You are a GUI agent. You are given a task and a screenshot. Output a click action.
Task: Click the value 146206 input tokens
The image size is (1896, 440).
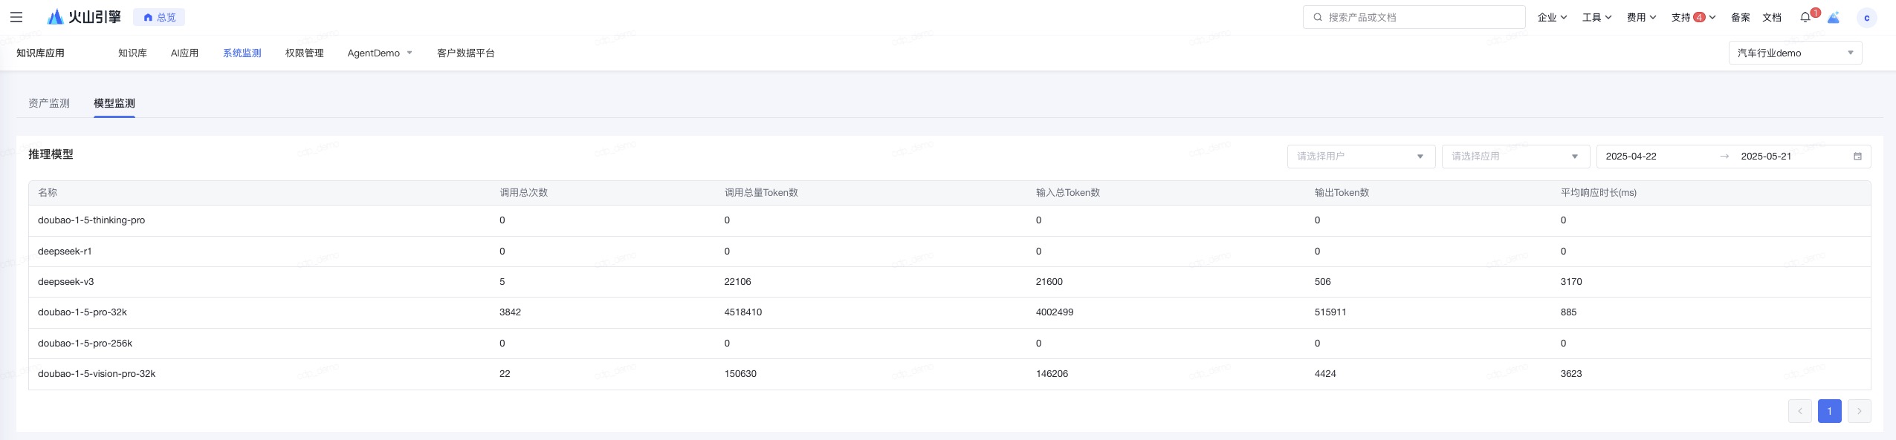[1052, 374]
